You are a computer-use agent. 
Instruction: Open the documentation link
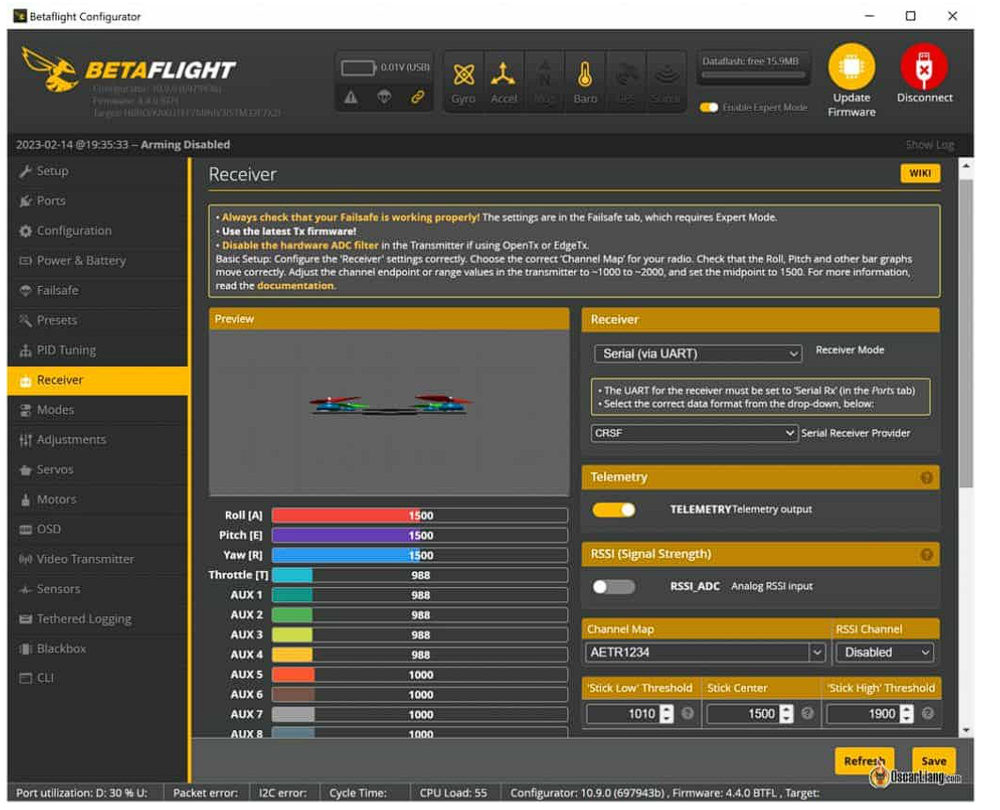point(294,285)
